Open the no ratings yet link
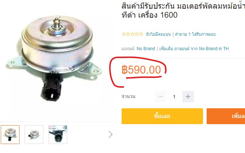The image size is (245, 153). click(158, 34)
